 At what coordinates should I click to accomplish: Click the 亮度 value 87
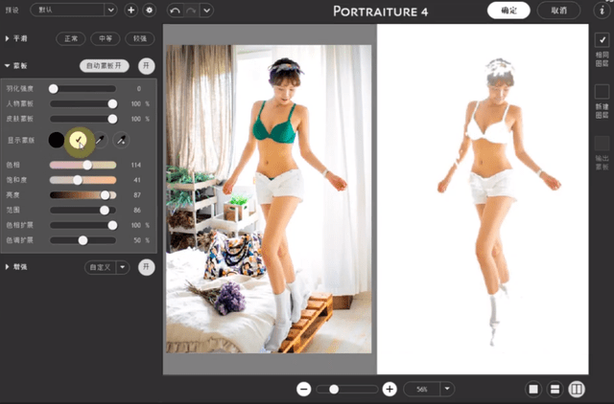(137, 195)
